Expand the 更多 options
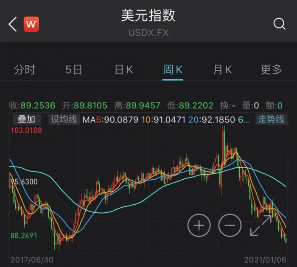Viewport: 297px width, 267px height. point(271,70)
